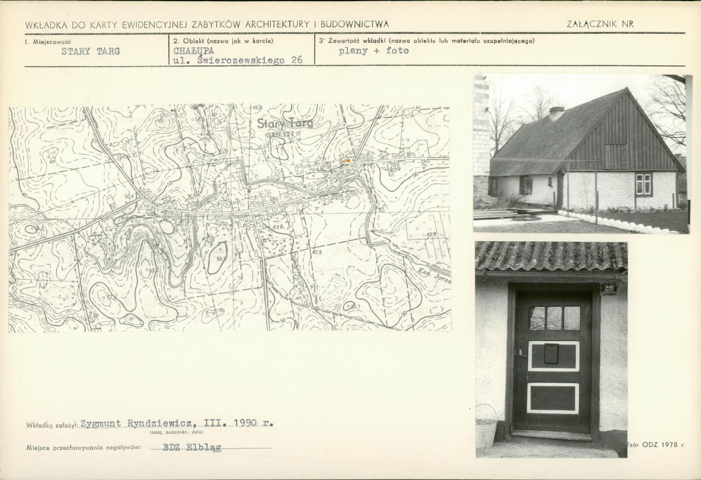The width and height of the screenshot is (701, 480).
Task: Click the house number plate '26'
Action: (608, 288)
